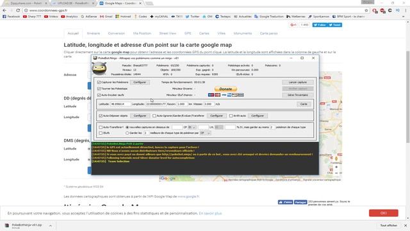410x231 pixels.
Task: Open the dropdown after LVL
Action: coord(219,127)
